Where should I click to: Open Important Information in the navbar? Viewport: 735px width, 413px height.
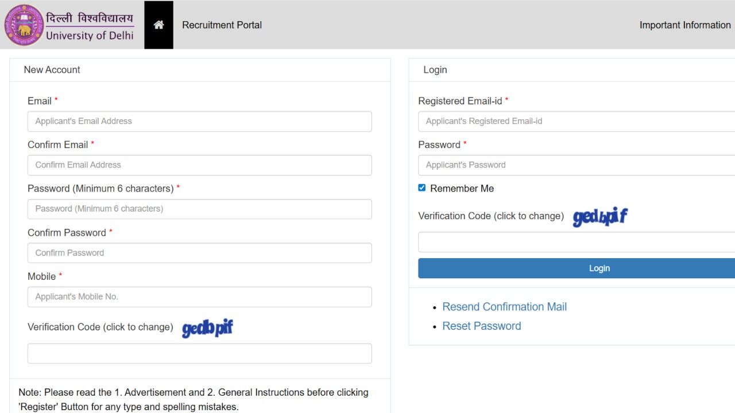tap(685, 25)
